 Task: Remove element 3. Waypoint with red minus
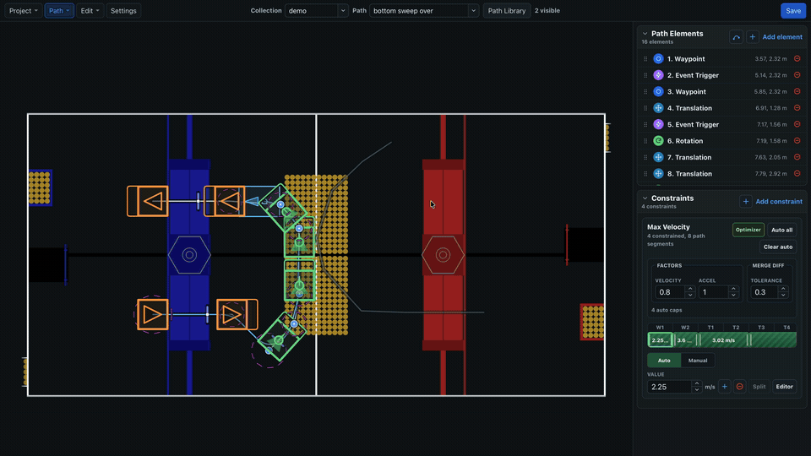[797, 91]
